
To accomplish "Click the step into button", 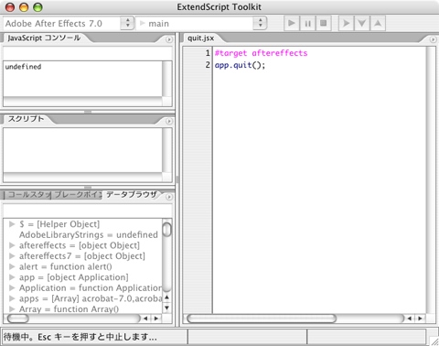I will coord(362,23).
